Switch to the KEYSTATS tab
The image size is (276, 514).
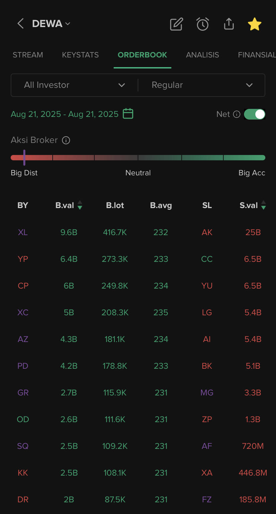(80, 55)
